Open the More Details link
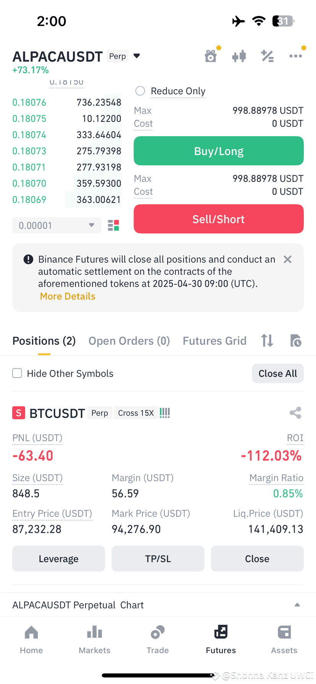Viewport: 316px width, 684px height. [x=68, y=296]
